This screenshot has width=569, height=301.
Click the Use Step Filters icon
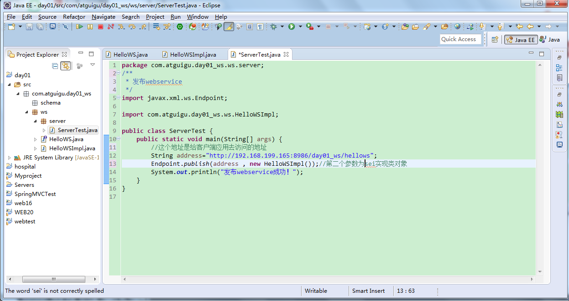[167, 26]
